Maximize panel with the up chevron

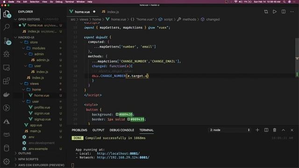[284, 130]
